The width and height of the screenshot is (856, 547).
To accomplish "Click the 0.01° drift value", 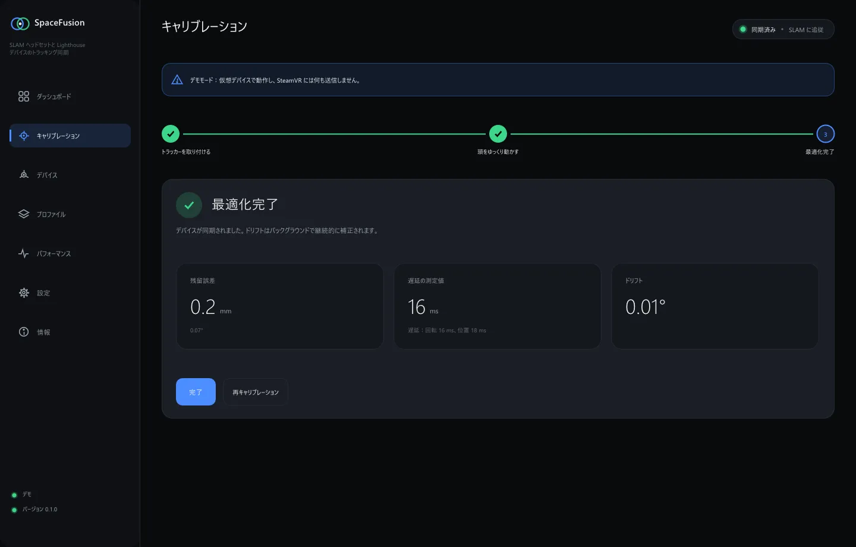I will [x=646, y=307].
